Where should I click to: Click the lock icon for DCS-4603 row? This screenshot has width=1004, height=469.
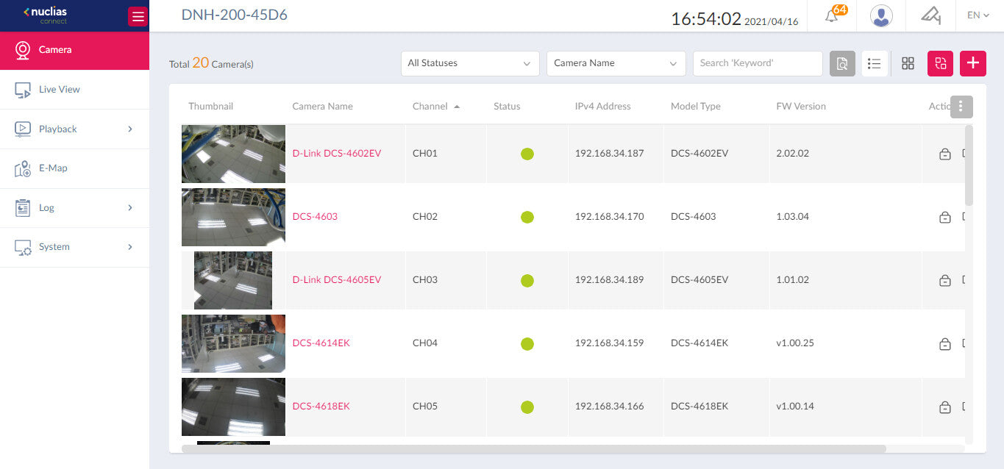[x=945, y=218]
